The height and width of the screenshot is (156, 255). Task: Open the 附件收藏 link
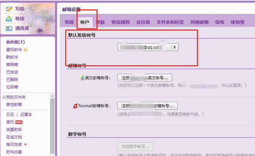coord(14,152)
